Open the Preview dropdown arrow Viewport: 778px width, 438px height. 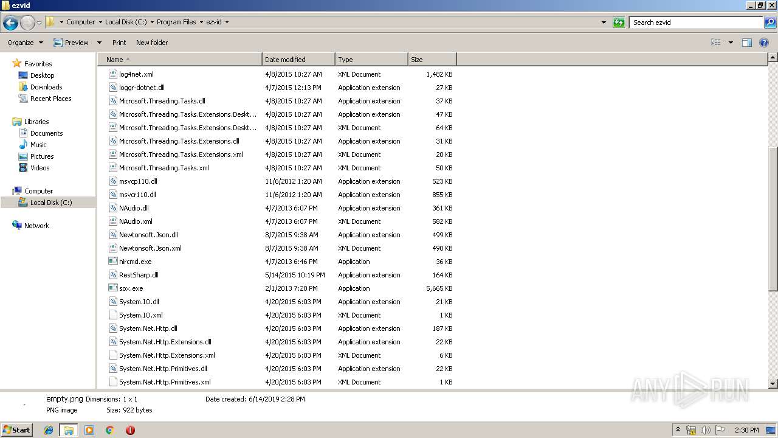click(99, 43)
